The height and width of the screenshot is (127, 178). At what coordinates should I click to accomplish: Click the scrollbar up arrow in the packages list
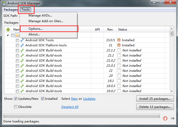coord(171,34)
